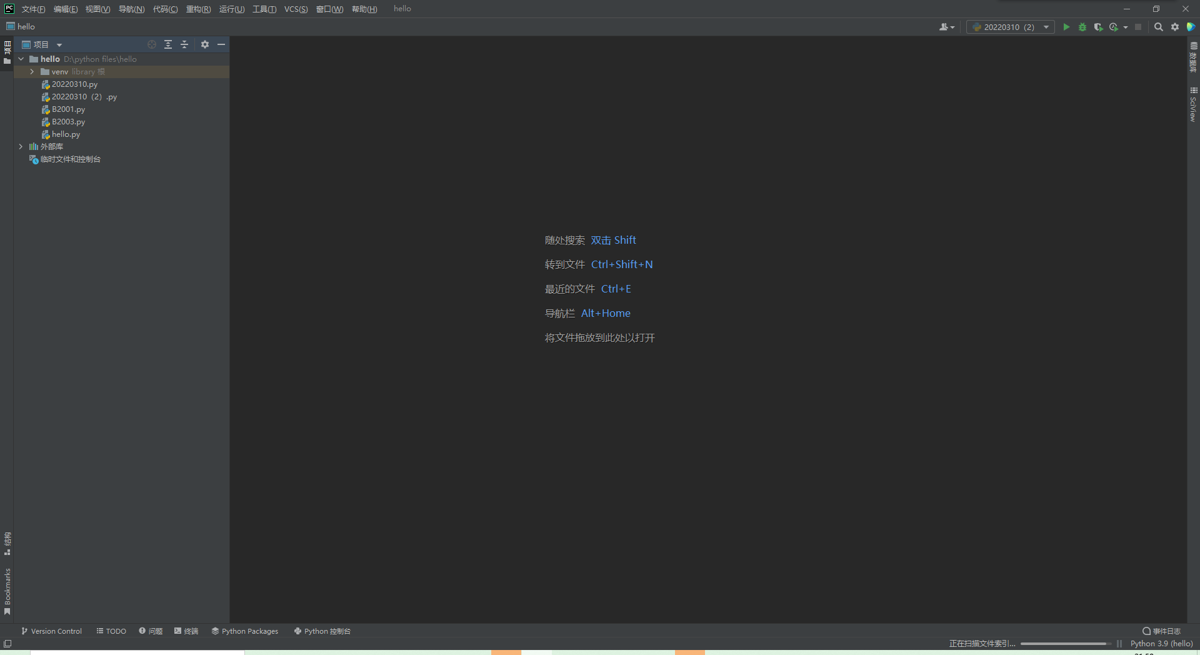Open the SciView side panel

(1193, 104)
